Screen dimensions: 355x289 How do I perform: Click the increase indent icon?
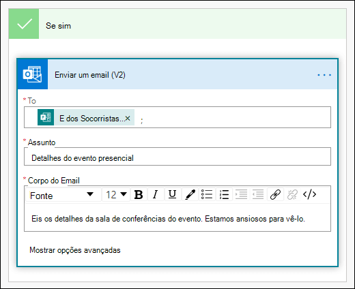(241, 195)
